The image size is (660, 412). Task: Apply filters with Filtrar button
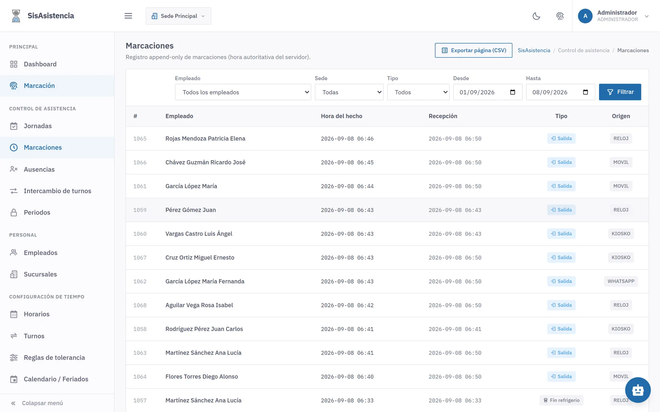pos(620,92)
